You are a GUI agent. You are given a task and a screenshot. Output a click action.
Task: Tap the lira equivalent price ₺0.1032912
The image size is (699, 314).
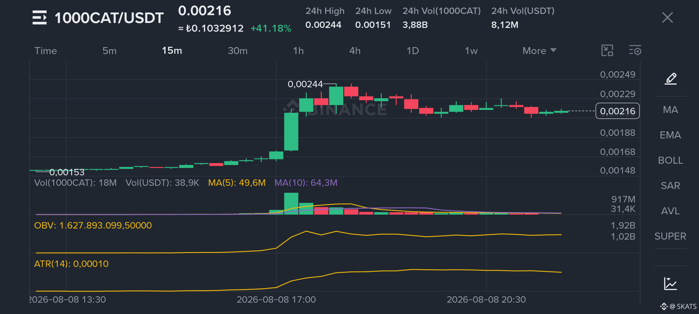[x=215, y=28]
